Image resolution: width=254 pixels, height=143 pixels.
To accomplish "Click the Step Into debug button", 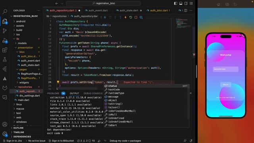I will pyautogui.click(x=115, y=17).
